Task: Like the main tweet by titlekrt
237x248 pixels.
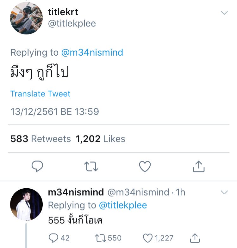Action: pos(145,166)
